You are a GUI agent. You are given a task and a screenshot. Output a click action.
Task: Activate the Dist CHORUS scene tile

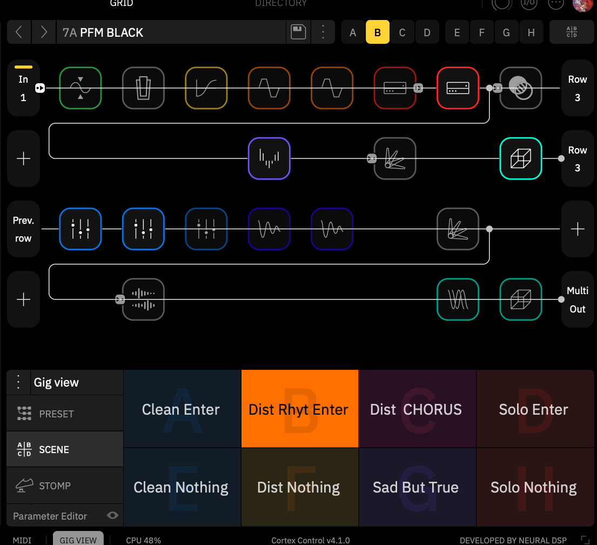(x=417, y=409)
